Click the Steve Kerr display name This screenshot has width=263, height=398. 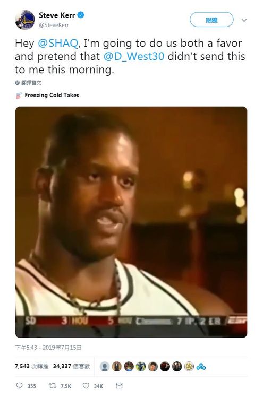[57, 15]
